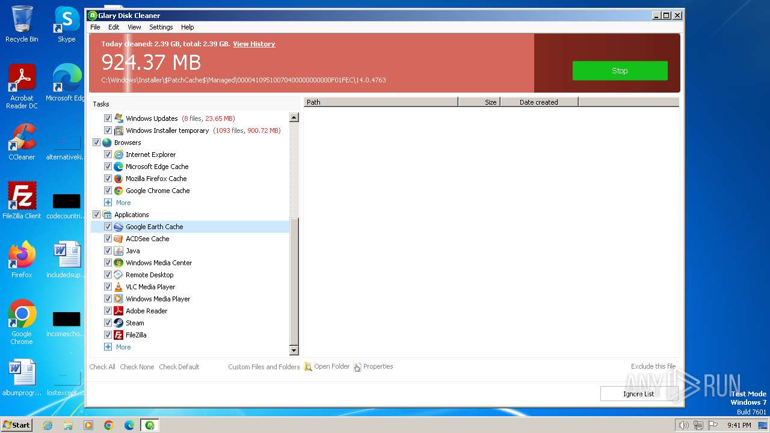Image resolution: width=770 pixels, height=433 pixels.
Task: Click the Ignore List button
Action: click(x=638, y=394)
